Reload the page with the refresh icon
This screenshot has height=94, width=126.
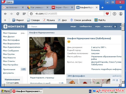click(x=18, y=14)
